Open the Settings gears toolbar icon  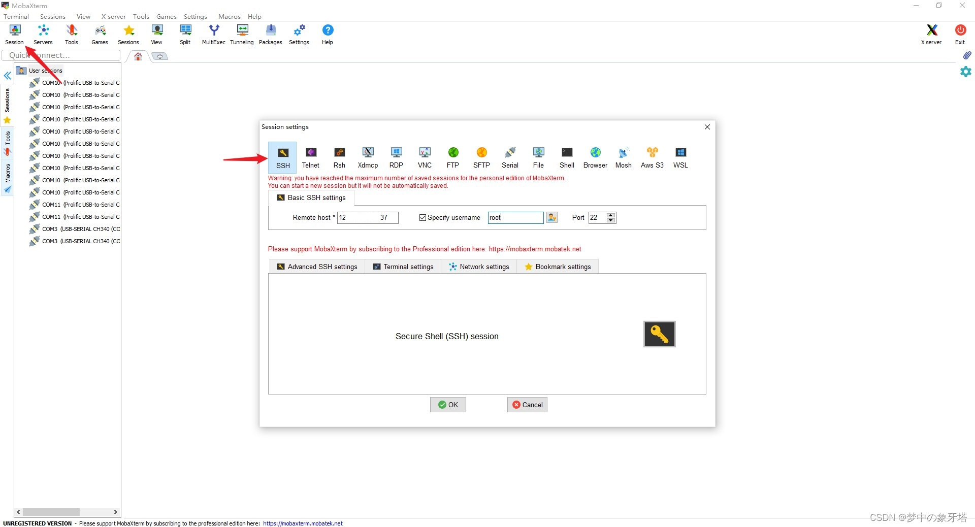[x=299, y=35]
